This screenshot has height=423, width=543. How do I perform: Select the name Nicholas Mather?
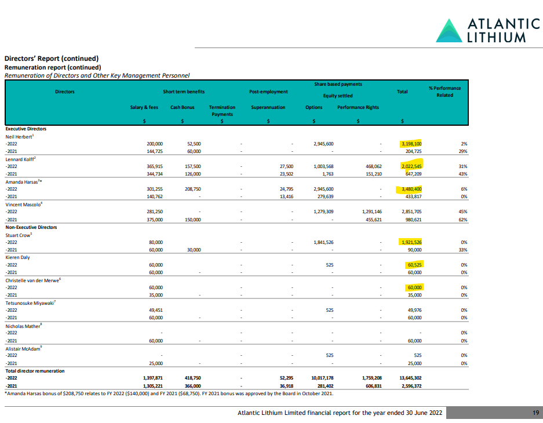tap(23, 326)
